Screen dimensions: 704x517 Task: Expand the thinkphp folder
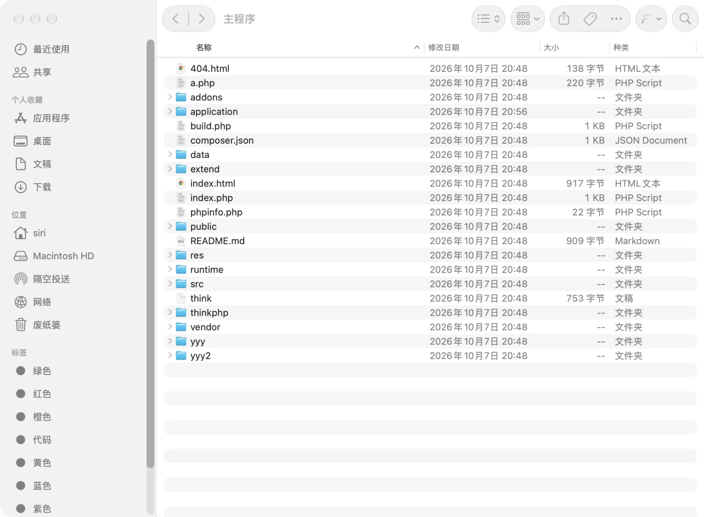coord(170,312)
